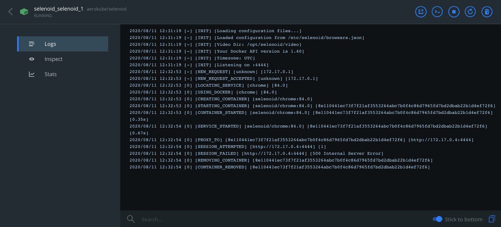The width and height of the screenshot is (501, 227).
Task: Go back using the left chevron arrow
Action: [x=11, y=12]
